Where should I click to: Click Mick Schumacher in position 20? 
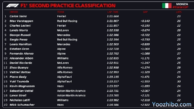pyautogui.click(x=22, y=105)
